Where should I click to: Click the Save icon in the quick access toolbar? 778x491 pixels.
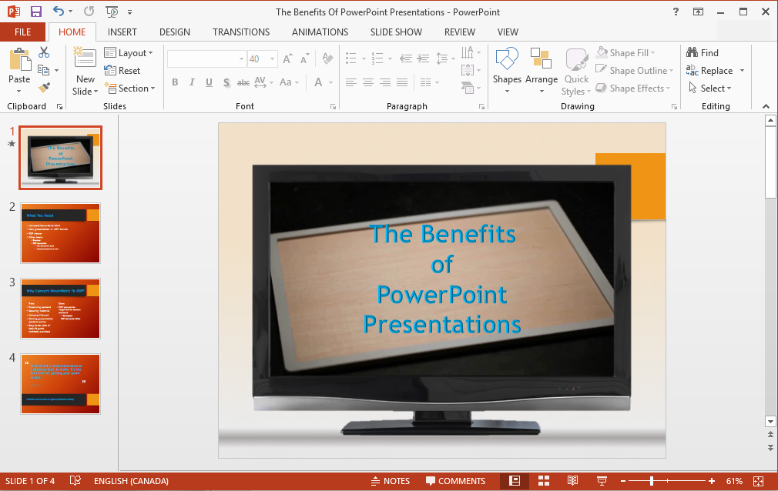[x=35, y=12]
